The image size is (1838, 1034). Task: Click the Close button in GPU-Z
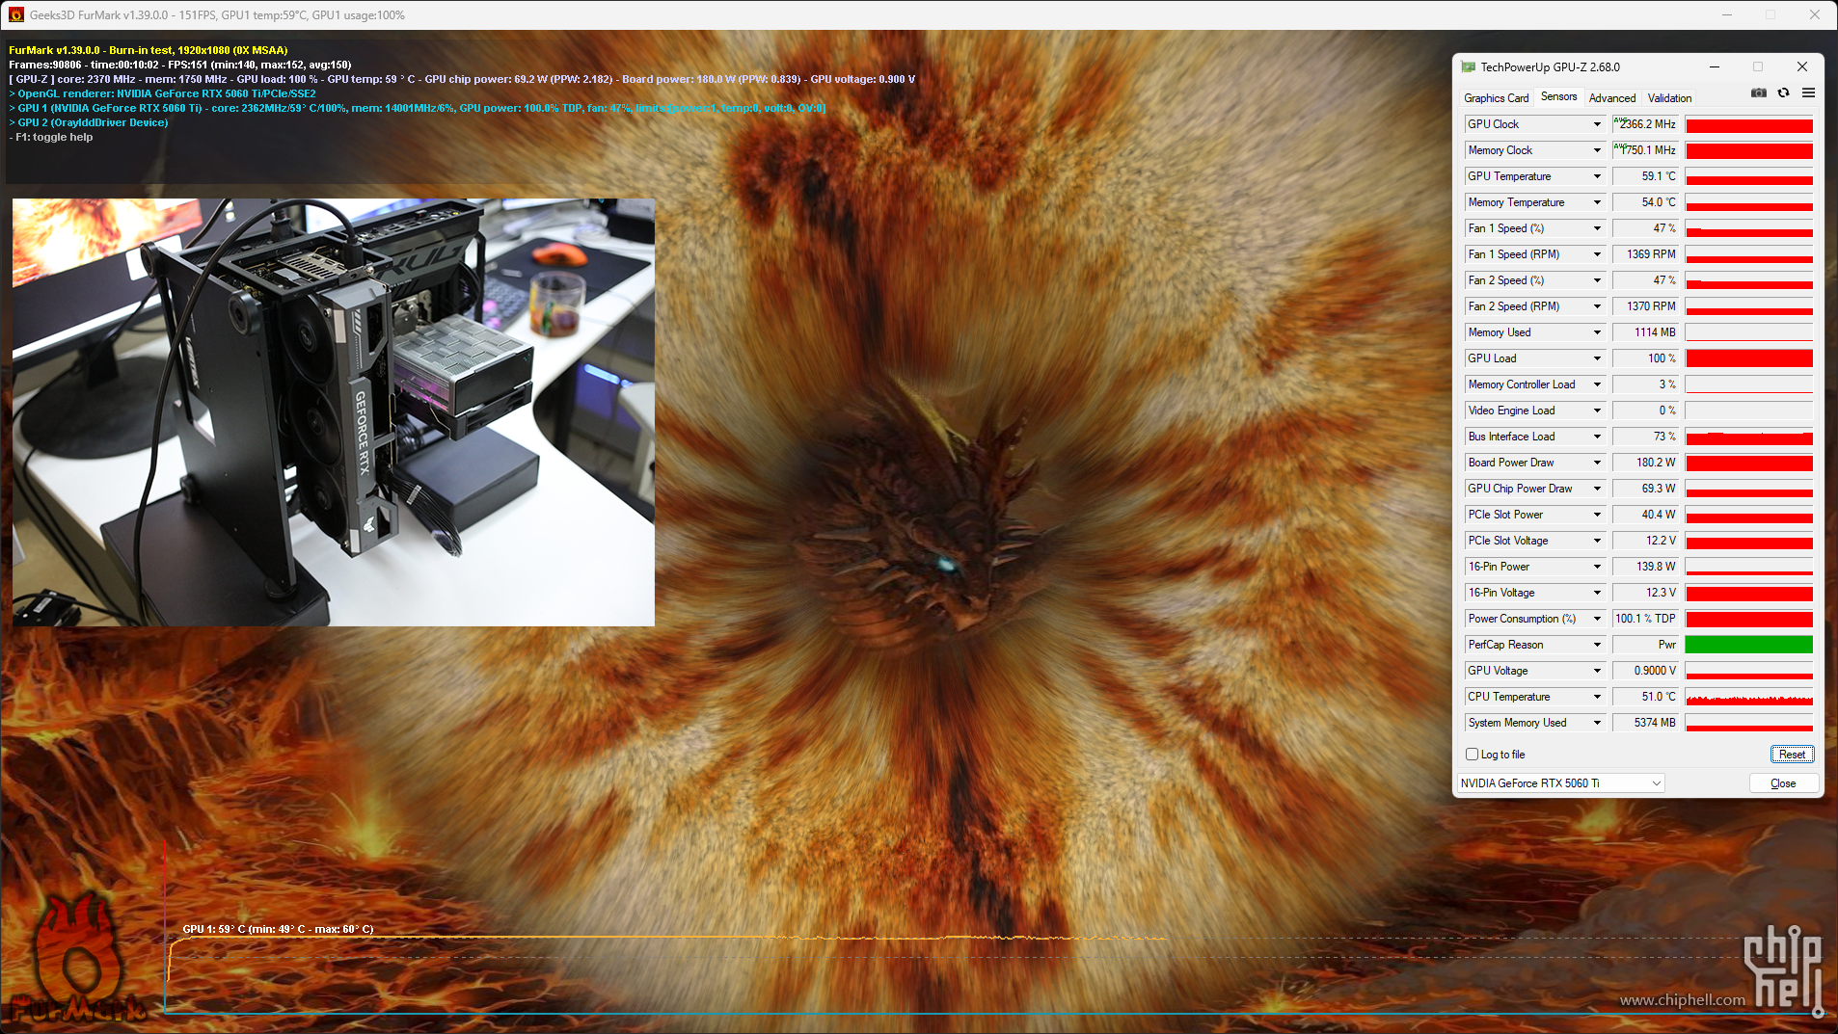click(1783, 783)
